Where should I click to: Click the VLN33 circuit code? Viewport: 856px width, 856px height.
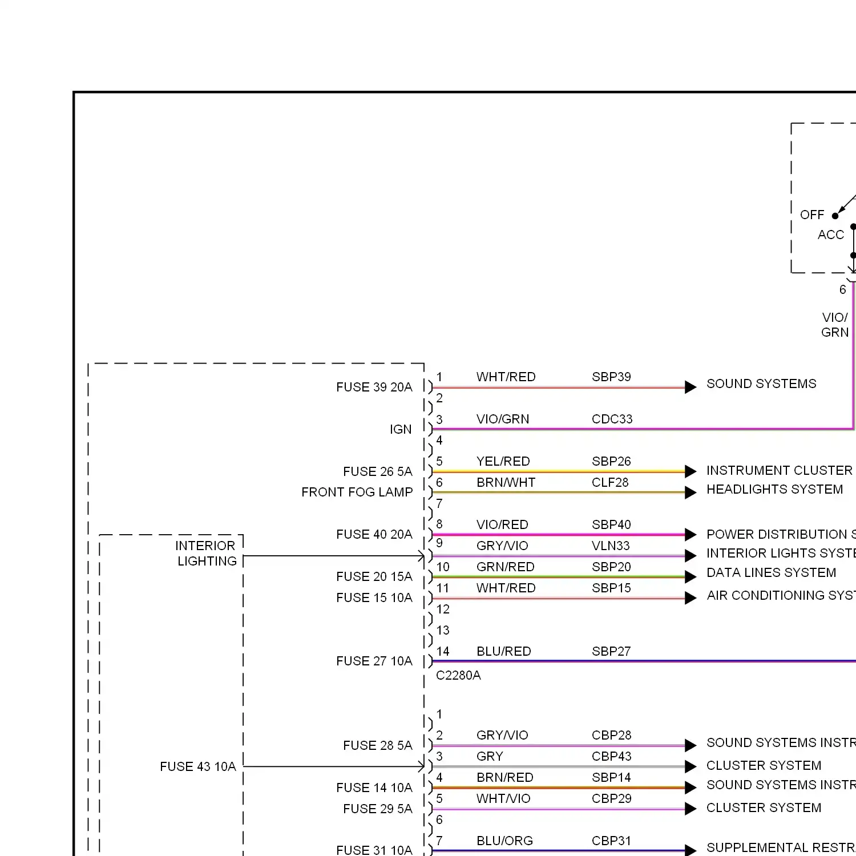point(611,546)
